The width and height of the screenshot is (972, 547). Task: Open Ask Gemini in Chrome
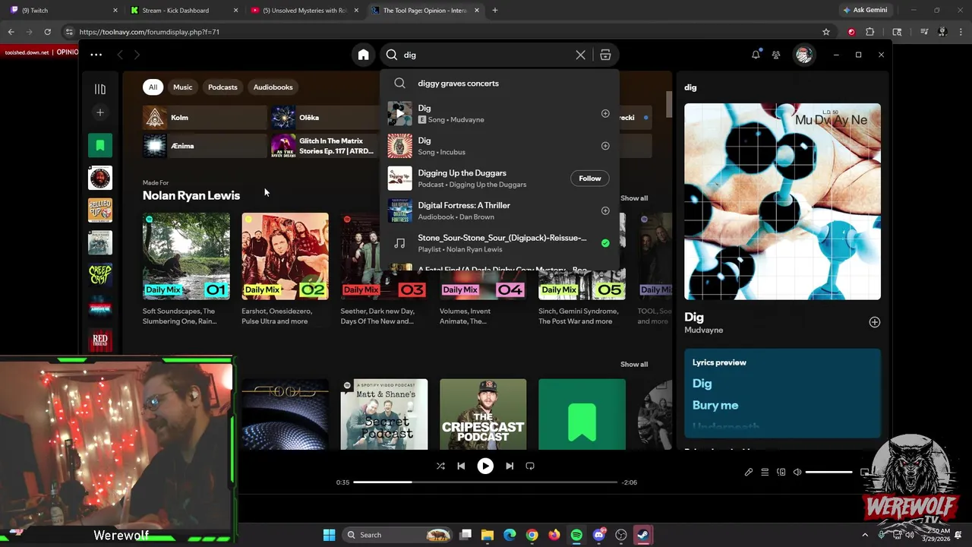865,10
